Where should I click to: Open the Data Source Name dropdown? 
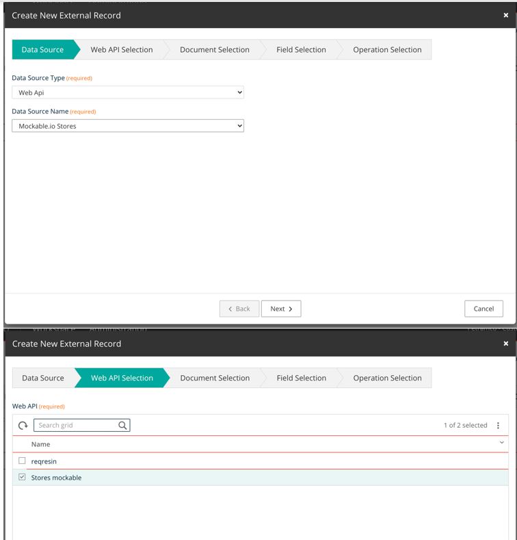pos(128,126)
